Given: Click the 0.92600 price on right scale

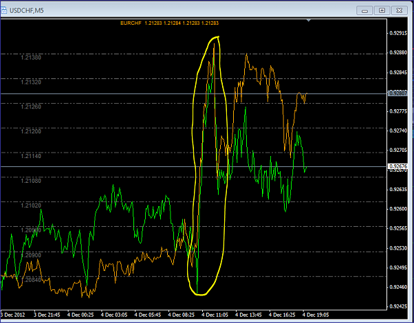Looking at the screenshot, I should [398, 209].
